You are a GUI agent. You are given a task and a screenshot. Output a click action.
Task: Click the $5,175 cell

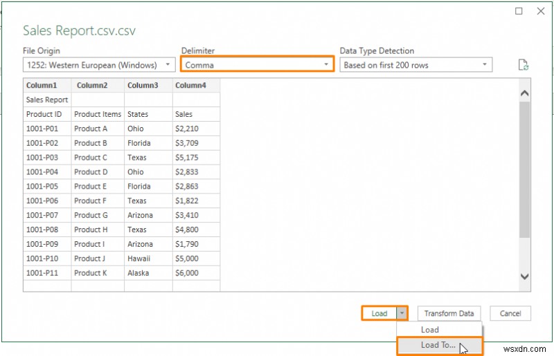pos(196,158)
